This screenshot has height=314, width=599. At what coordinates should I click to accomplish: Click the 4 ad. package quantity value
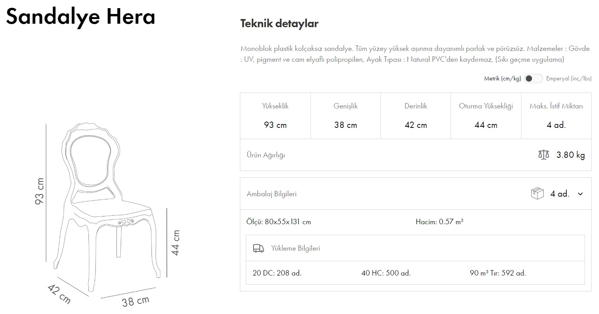coord(560,194)
